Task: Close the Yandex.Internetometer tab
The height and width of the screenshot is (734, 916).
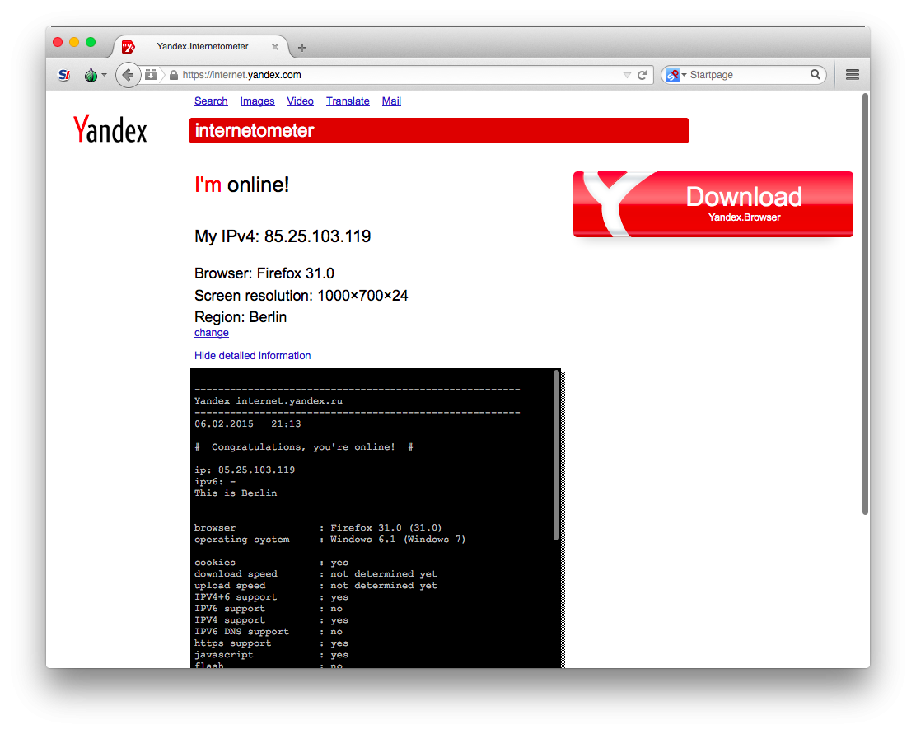Action: (275, 47)
